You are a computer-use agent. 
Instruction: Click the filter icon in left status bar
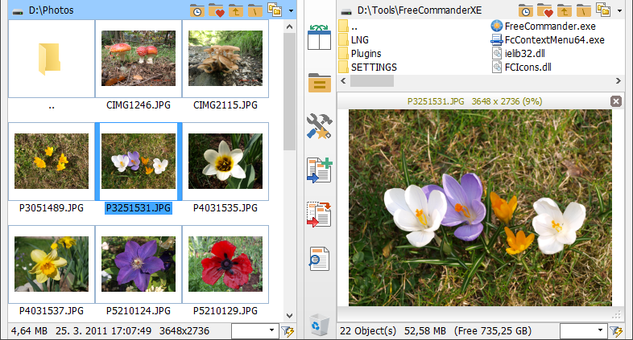click(288, 331)
